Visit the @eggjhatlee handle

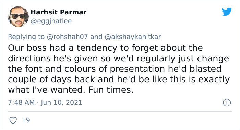pos(51,21)
